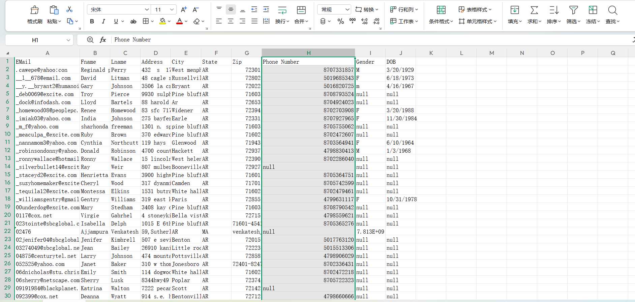Increase indent of cell content
This screenshot has height=302, width=635.
click(266, 9)
